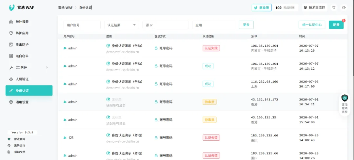Click source IP 116.232.68.160
The height and width of the screenshot is (160, 354).
point(265,82)
